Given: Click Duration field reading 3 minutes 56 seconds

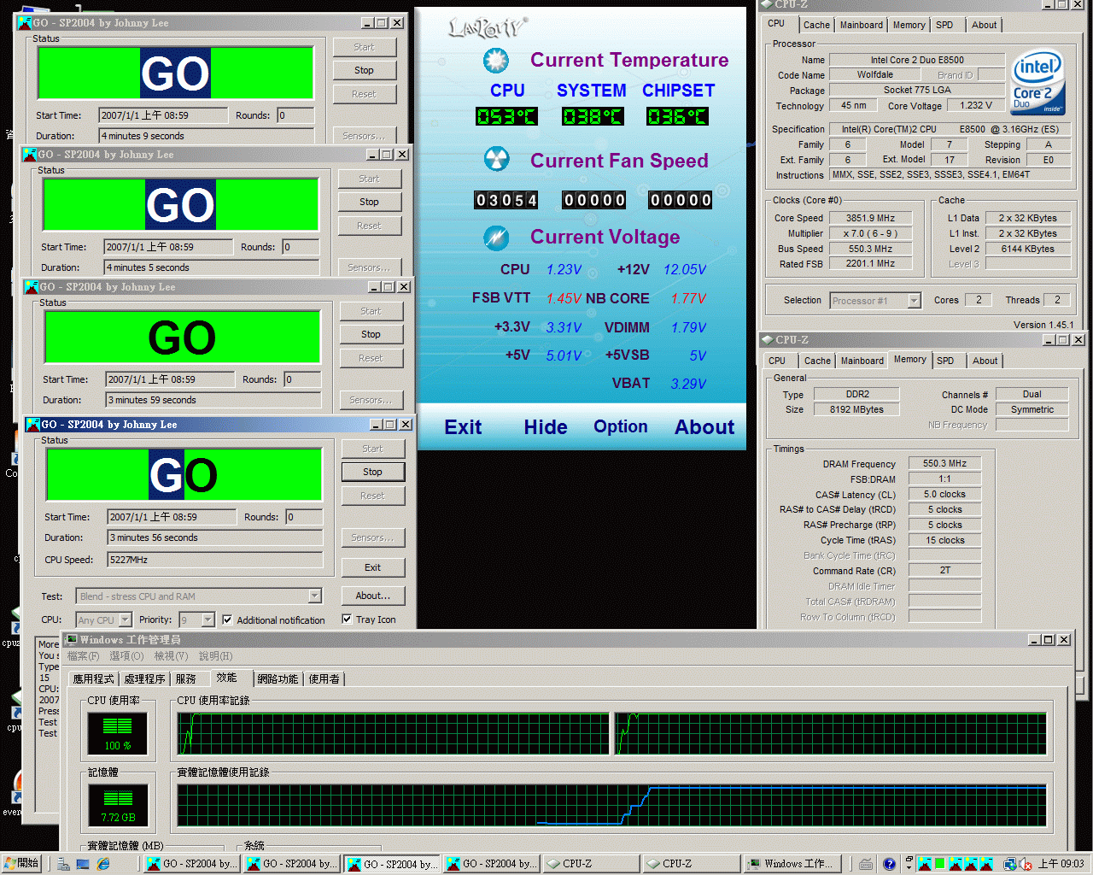Looking at the screenshot, I should 215,537.
